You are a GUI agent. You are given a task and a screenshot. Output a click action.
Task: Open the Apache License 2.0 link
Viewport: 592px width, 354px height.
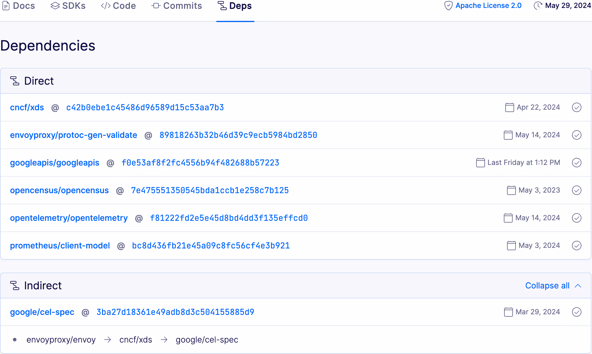tap(489, 5)
